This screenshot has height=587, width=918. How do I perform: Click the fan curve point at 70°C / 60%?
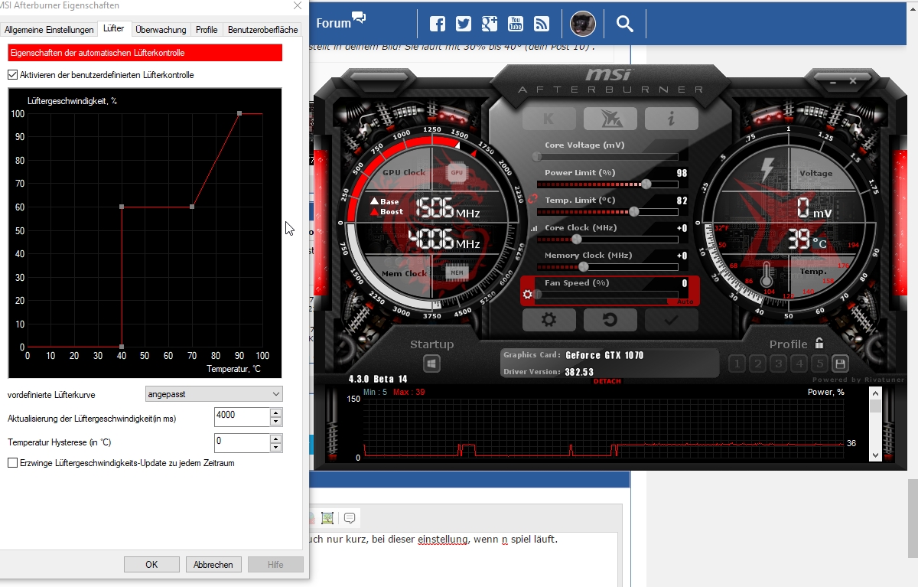point(192,207)
